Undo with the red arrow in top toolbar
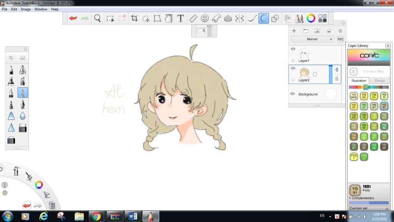 (73, 18)
